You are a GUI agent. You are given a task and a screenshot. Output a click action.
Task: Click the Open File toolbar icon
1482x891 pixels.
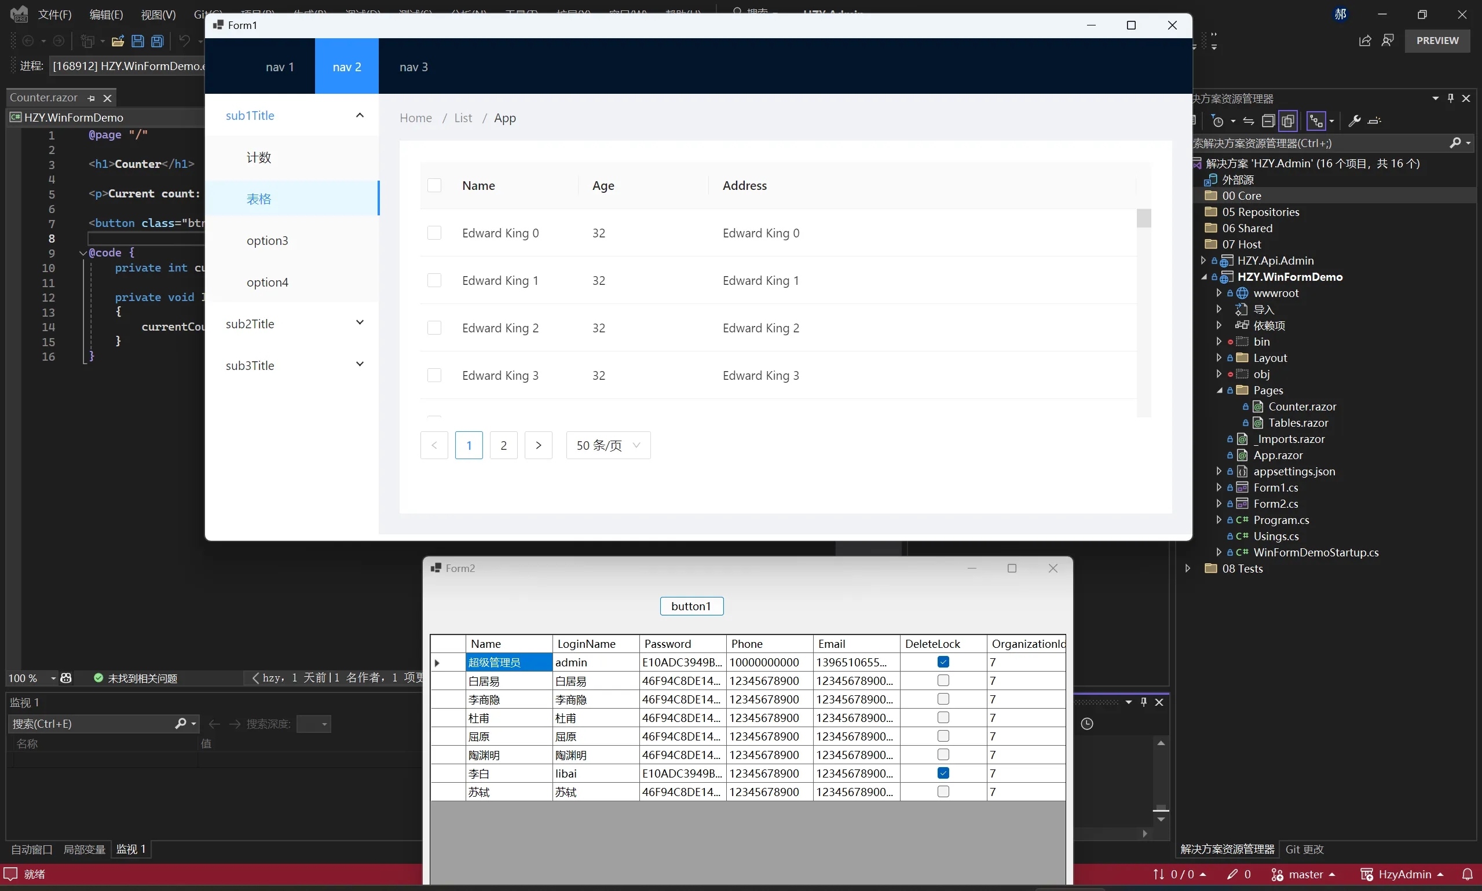[x=118, y=41]
